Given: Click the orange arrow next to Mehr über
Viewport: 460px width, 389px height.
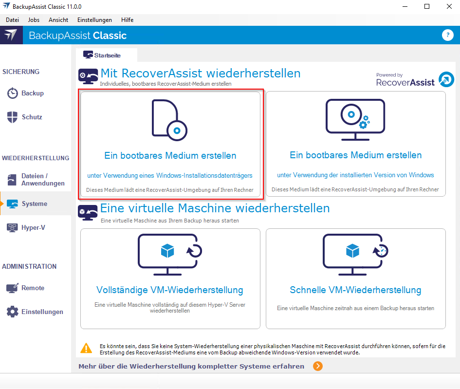Looking at the screenshot, I should point(317,366).
